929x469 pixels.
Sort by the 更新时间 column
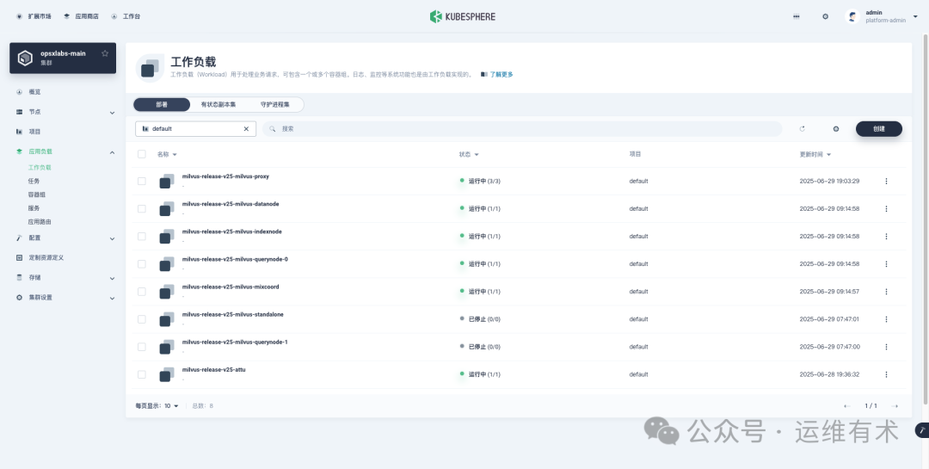click(815, 155)
